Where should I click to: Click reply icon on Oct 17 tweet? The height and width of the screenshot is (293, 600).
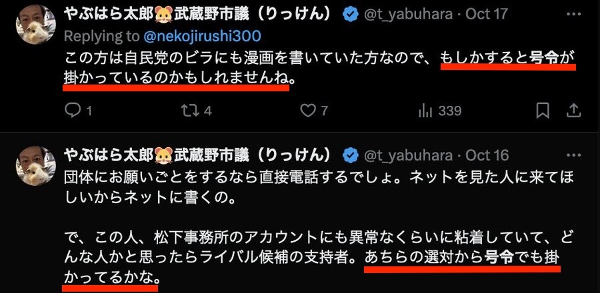click(72, 111)
